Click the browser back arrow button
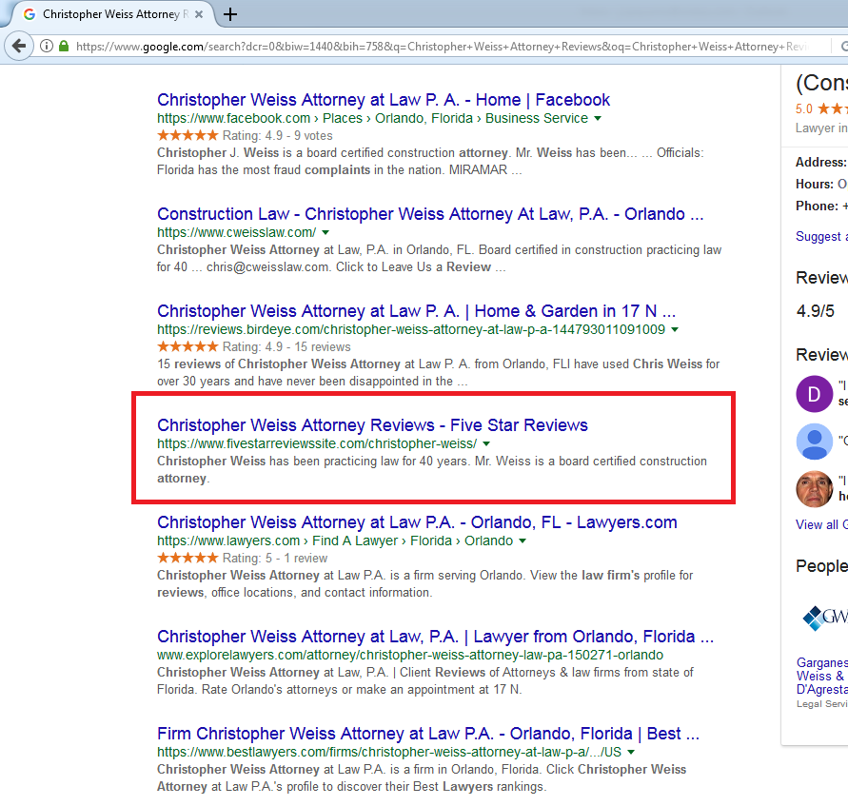 pos(19,46)
